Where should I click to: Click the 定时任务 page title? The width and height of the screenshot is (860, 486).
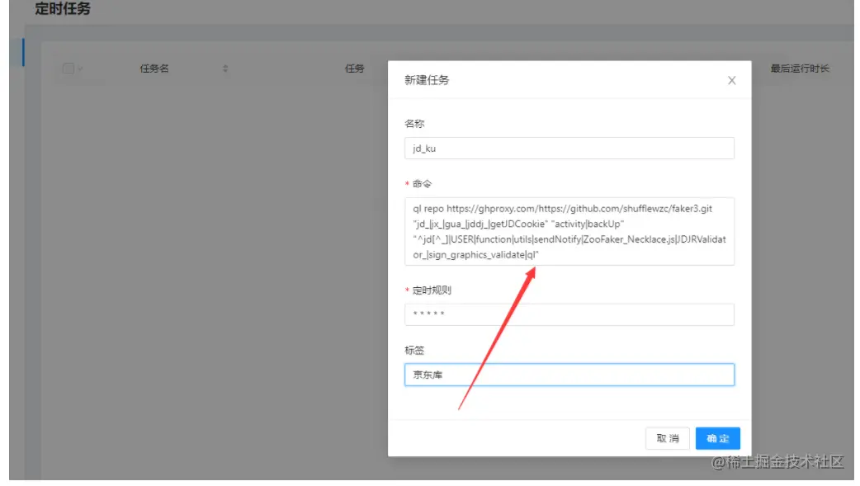tap(63, 8)
